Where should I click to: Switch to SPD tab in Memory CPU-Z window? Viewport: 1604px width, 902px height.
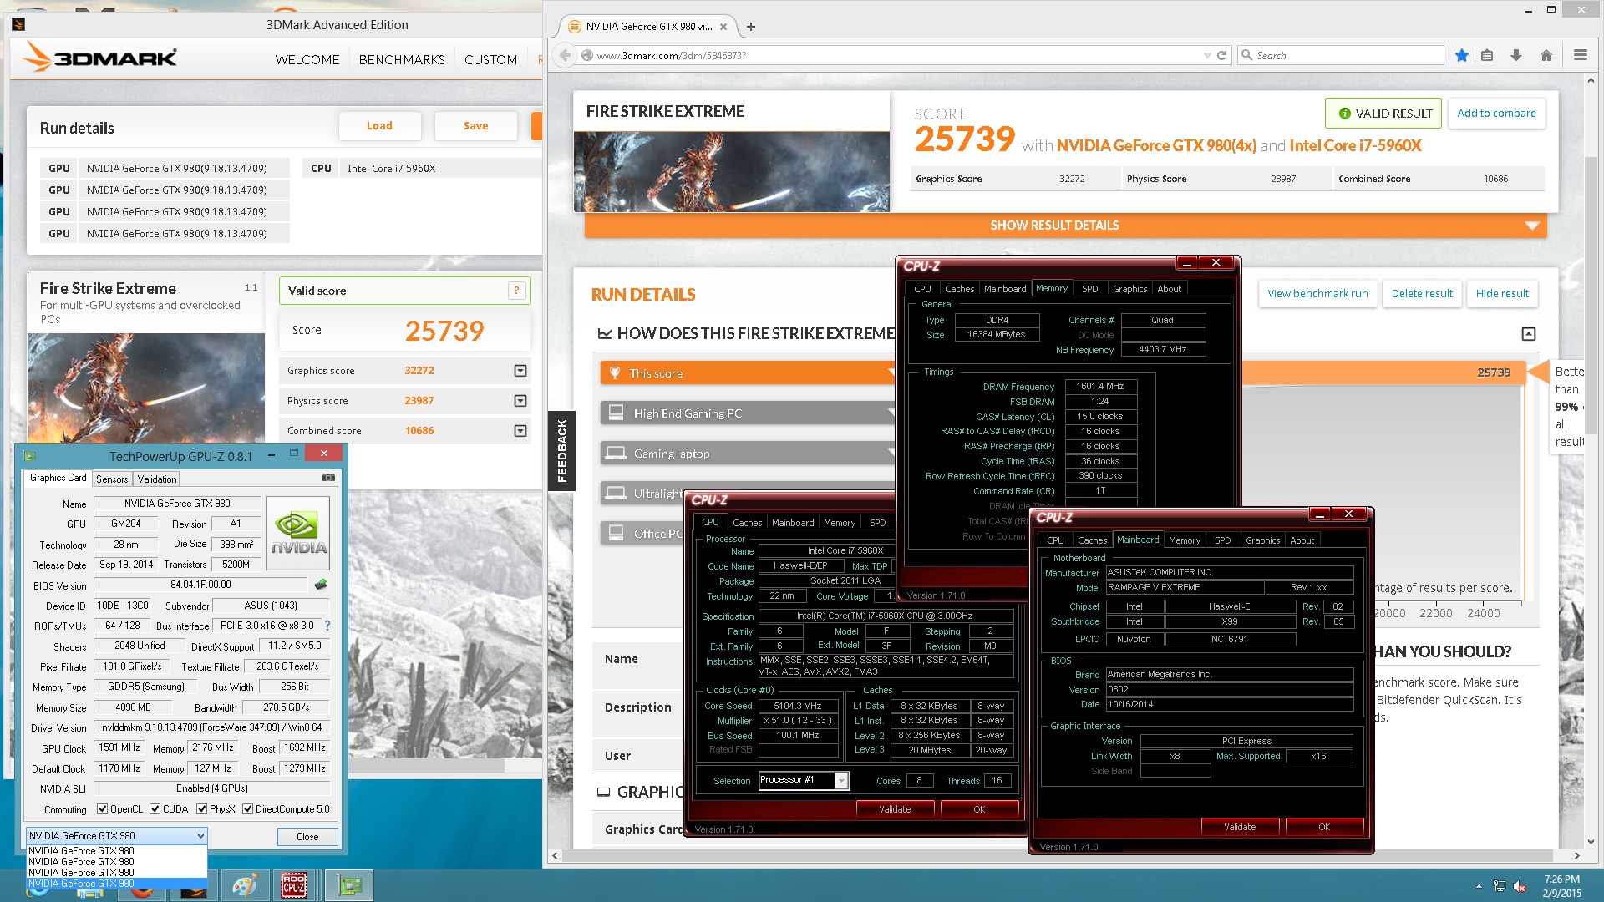(x=1089, y=289)
